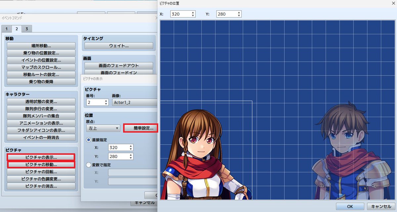Click イベントの一時消去 button
The height and width of the screenshot is (212, 397).
pos(41,137)
